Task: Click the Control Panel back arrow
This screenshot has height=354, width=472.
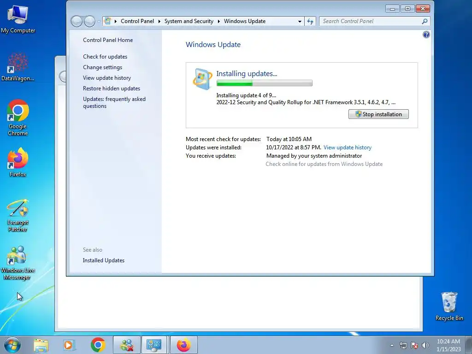Action: pos(77,21)
